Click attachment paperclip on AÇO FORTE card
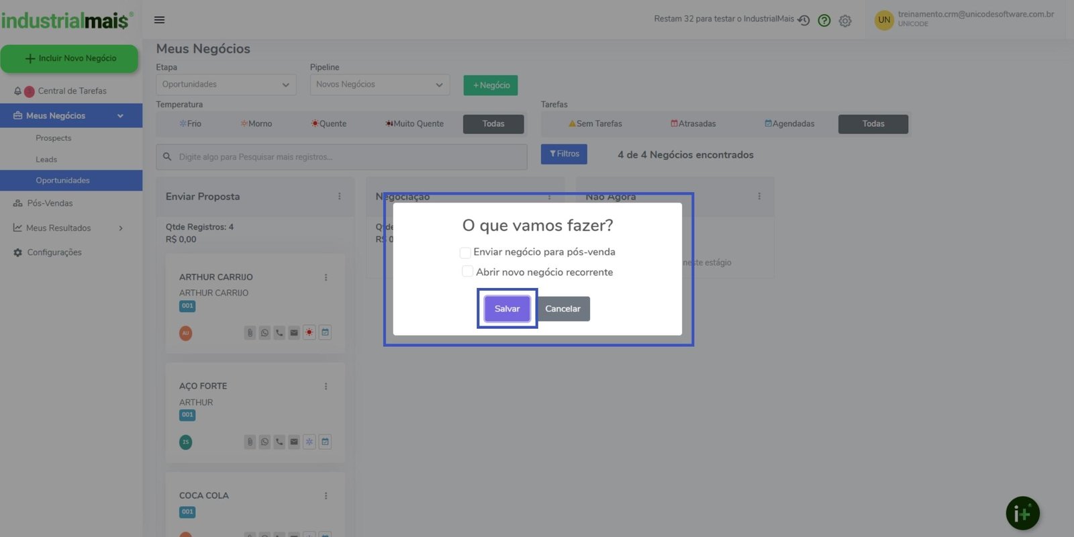This screenshot has width=1074, height=537. pos(250,442)
